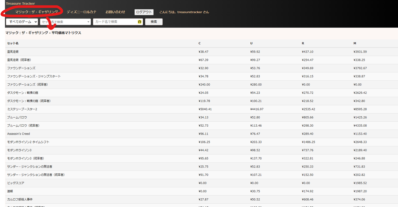Click the R rarity column header
Screen dimensions: 398x207
click(303, 44)
